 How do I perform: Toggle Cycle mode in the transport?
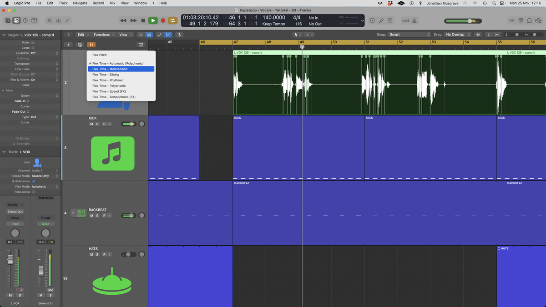[x=173, y=20]
